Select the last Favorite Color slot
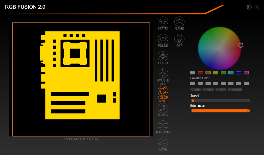The height and width of the screenshot is (155, 264). [246, 84]
